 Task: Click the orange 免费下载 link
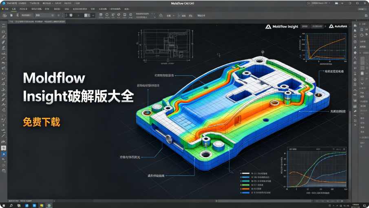click(x=42, y=122)
